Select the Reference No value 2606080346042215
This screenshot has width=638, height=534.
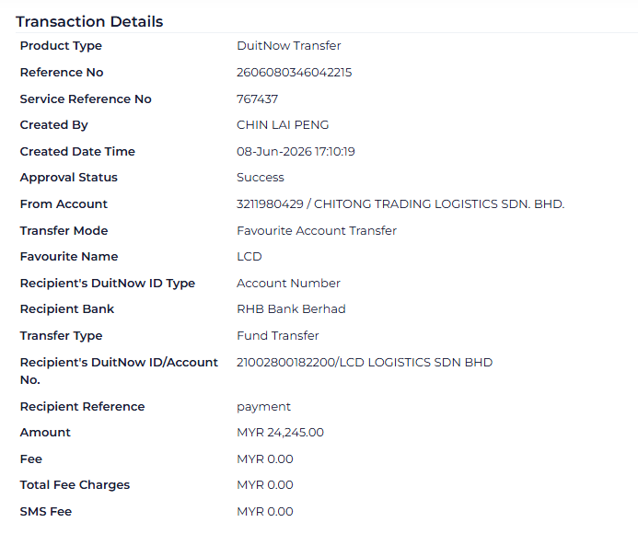click(x=295, y=73)
